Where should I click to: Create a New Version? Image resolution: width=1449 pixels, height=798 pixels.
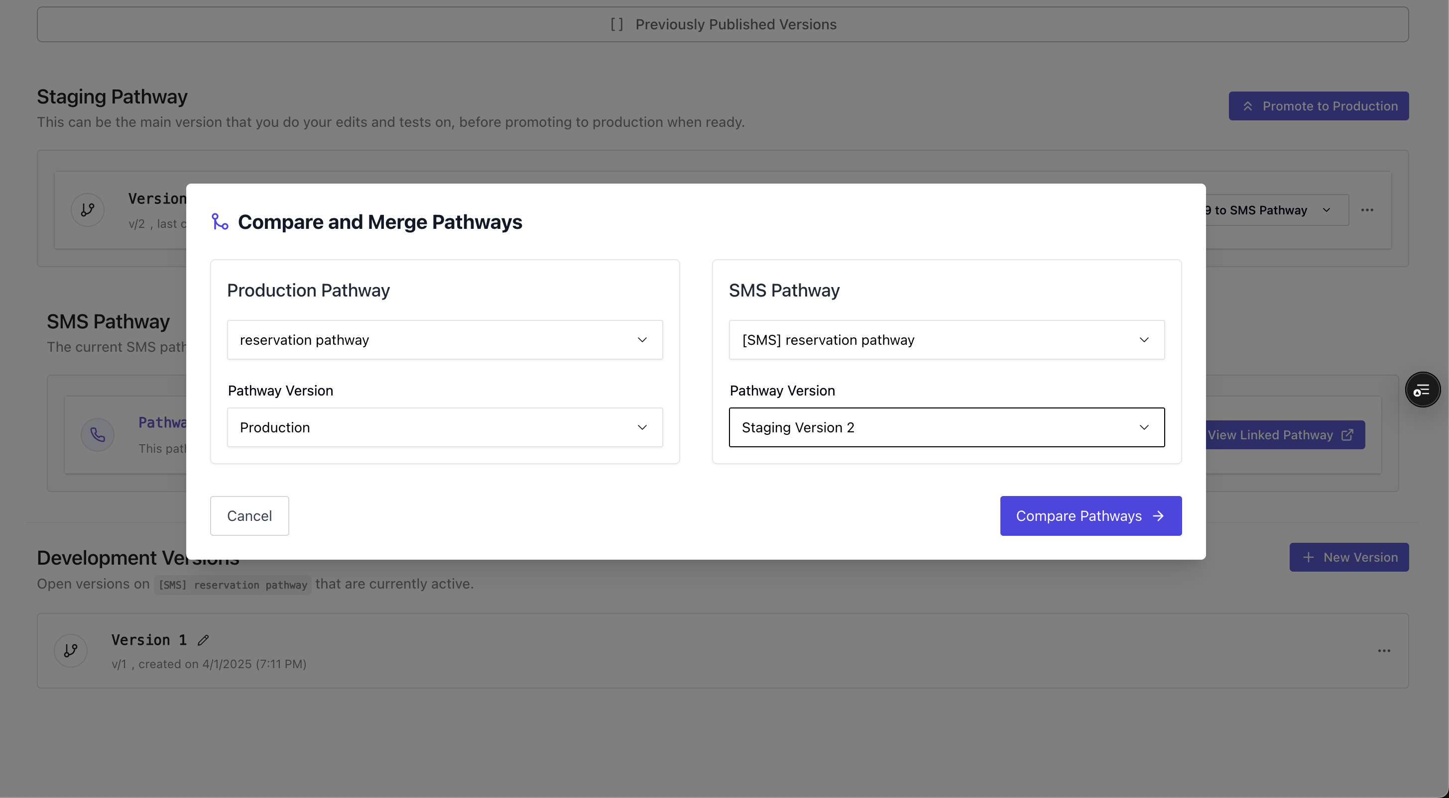click(1348, 558)
